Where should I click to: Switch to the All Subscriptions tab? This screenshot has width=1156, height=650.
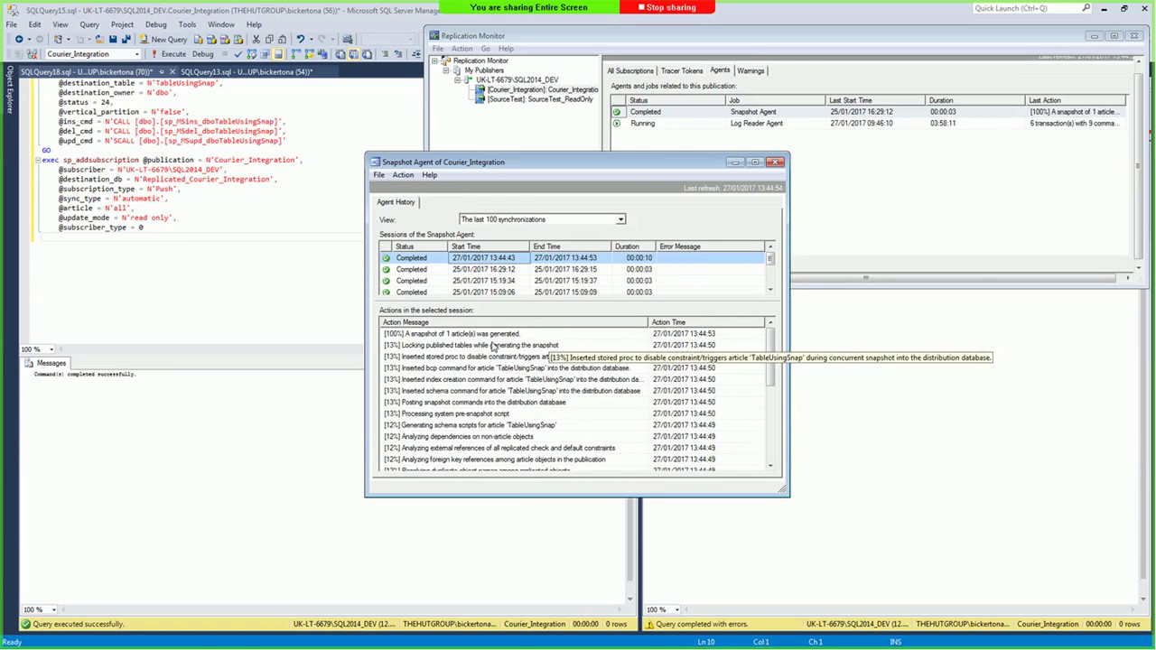click(630, 70)
